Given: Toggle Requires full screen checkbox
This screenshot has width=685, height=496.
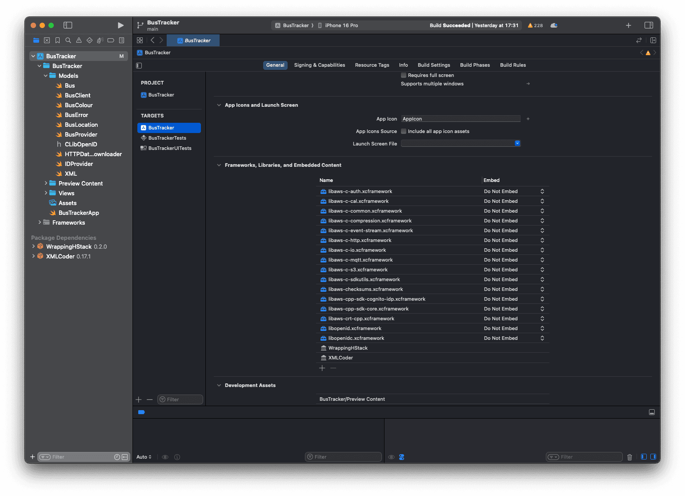Looking at the screenshot, I should point(404,75).
